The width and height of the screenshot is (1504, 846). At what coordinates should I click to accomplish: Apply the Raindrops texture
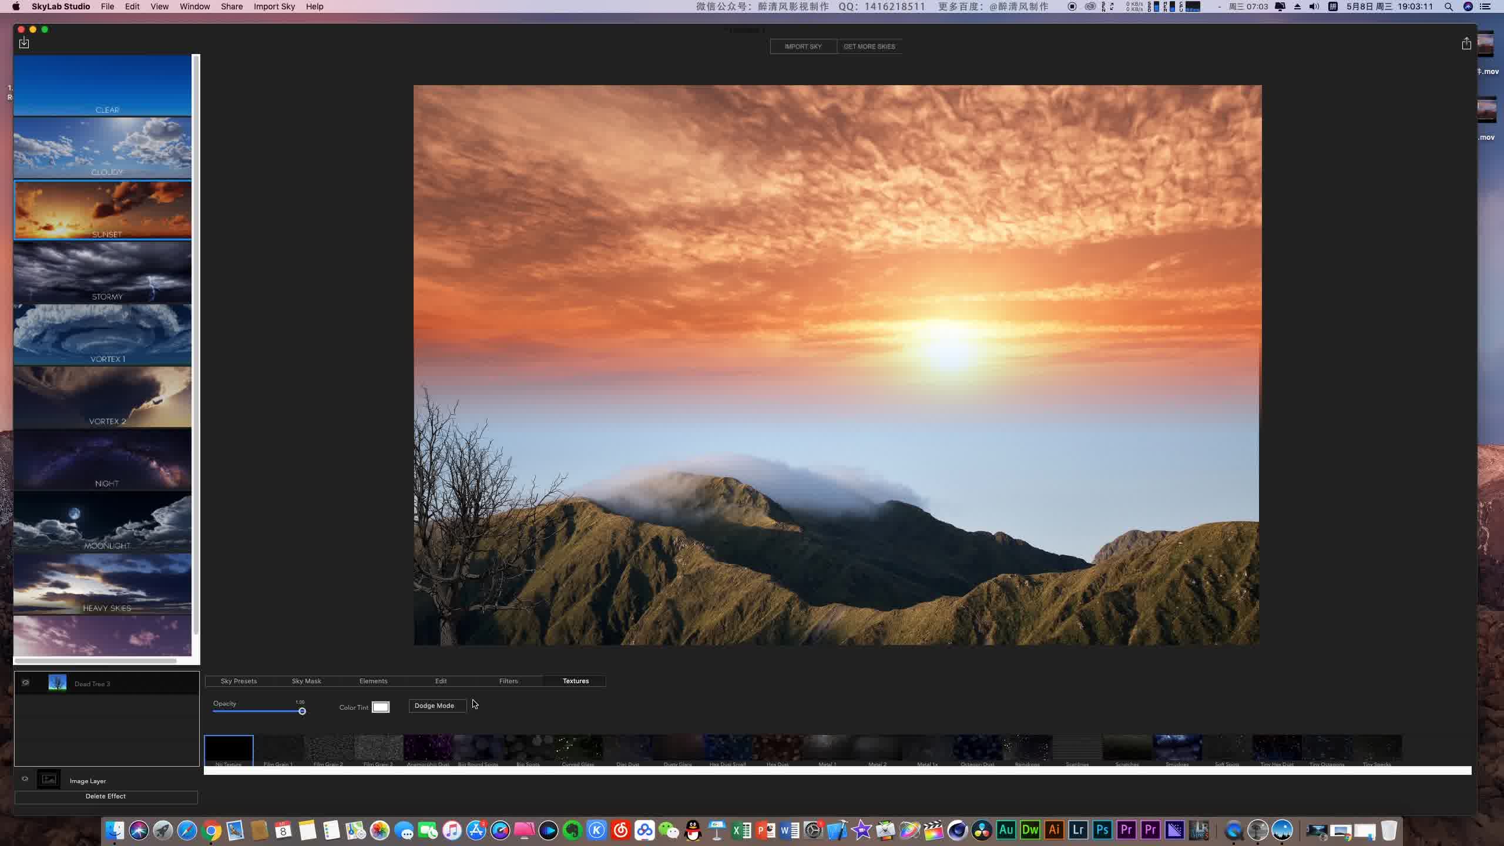pyautogui.click(x=1028, y=750)
